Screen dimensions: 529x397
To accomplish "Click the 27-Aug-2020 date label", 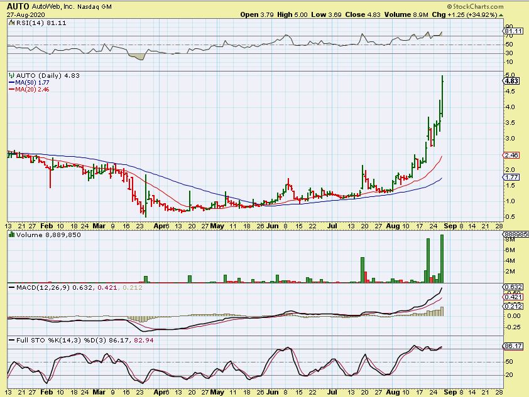I will (x=26, y=15).
